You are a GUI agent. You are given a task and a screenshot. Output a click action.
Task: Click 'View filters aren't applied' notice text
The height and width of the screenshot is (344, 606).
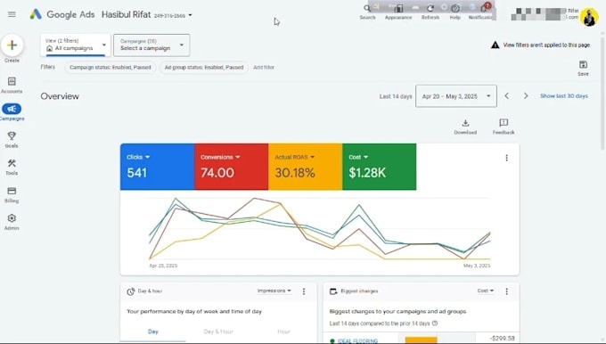[x=546, y=45]
